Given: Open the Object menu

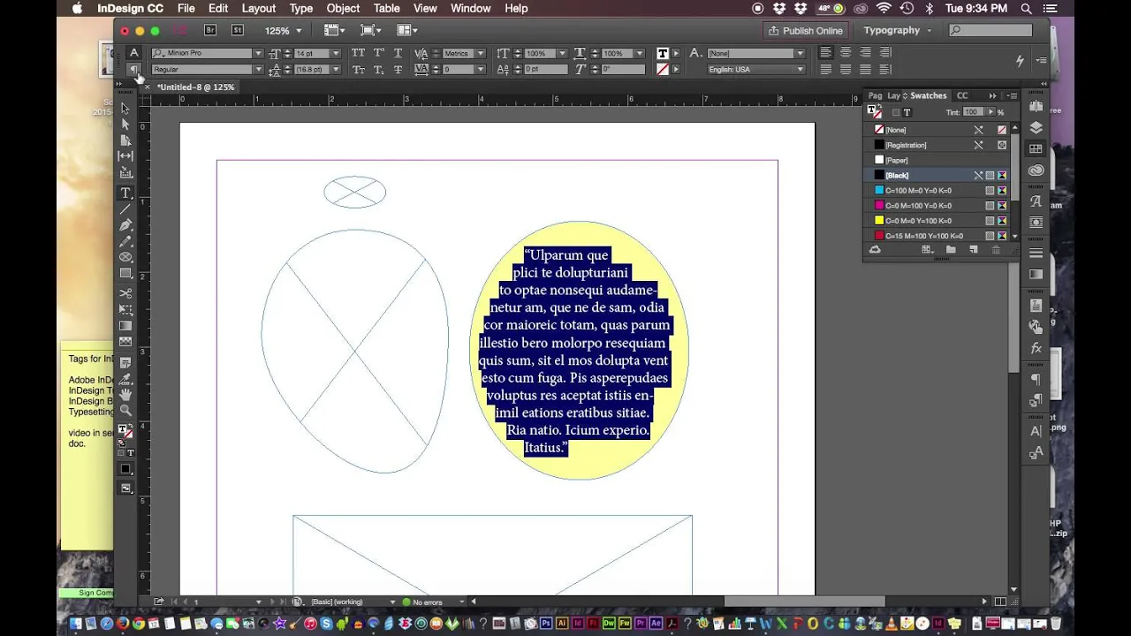Looking at the screenshot, I should pyautogui.click(x=343, y=8).
